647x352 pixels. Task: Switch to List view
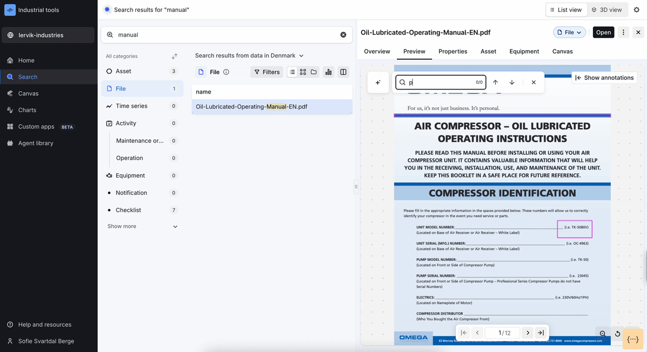click(x=566, y=10)
